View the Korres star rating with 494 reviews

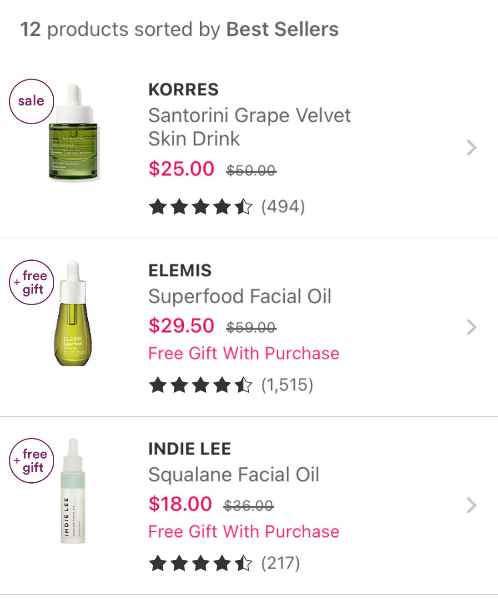(226, 207)
